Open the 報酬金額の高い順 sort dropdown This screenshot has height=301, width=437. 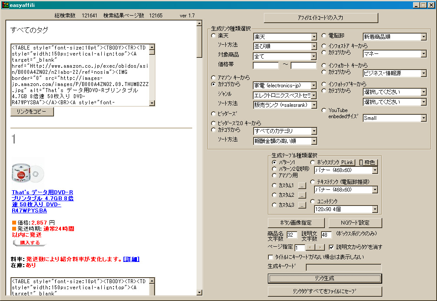click(285, 141)
